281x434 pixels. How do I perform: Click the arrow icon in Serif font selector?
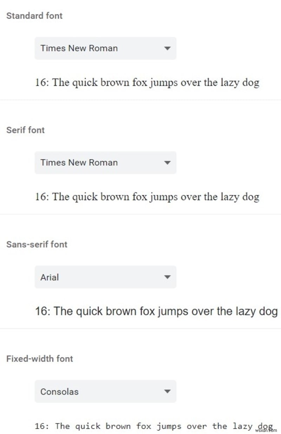pos(168,163)
